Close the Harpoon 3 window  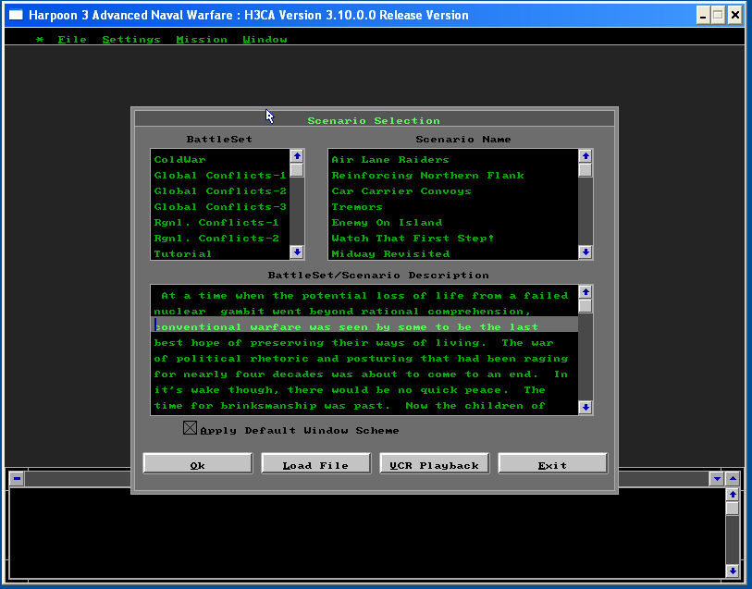[734, 16]
